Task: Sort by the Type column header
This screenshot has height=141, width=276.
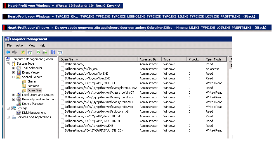Action: [x=174, y=59]
